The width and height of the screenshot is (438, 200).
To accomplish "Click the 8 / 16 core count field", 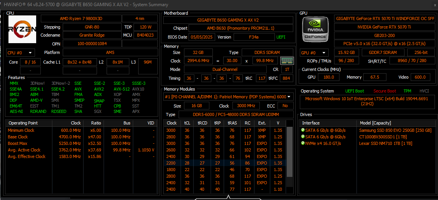I will click(x=30, y=62).
